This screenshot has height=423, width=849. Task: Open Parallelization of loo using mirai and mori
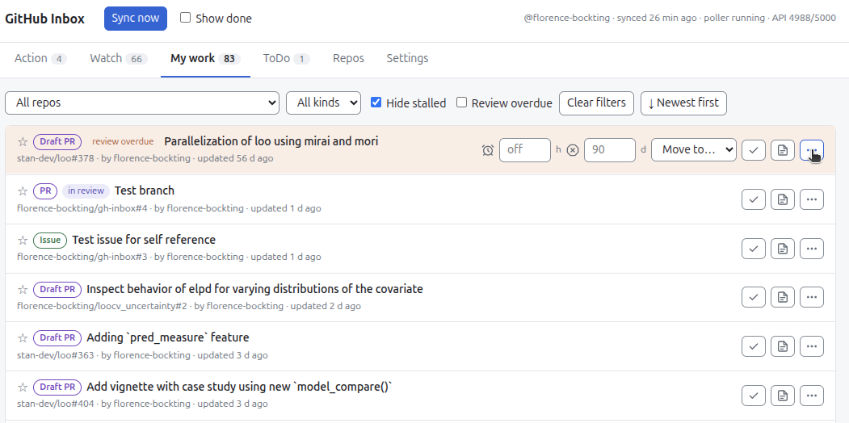(271, 142)
